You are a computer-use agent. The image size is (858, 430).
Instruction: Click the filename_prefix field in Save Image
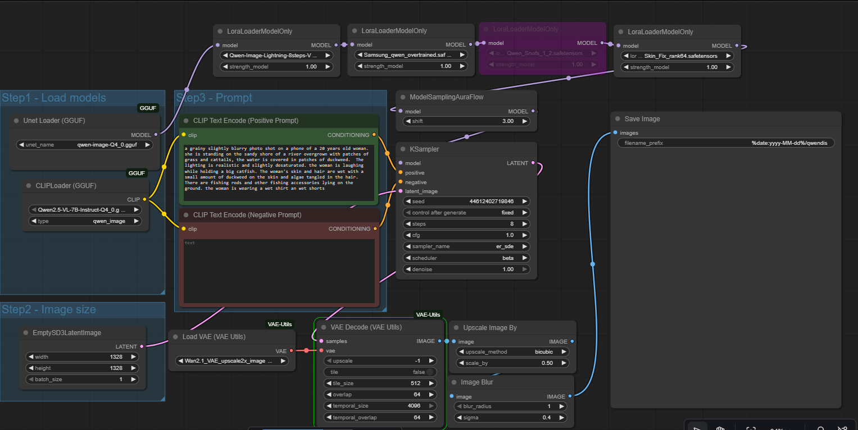click(x=725, y=143)
